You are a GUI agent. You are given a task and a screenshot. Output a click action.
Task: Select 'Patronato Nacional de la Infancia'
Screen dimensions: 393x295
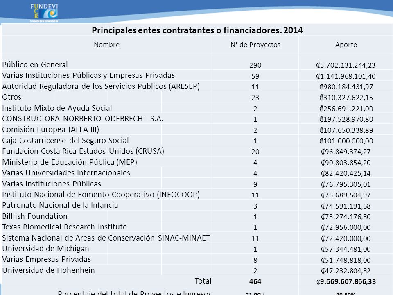pyautogui.click(x=60, y=205)
